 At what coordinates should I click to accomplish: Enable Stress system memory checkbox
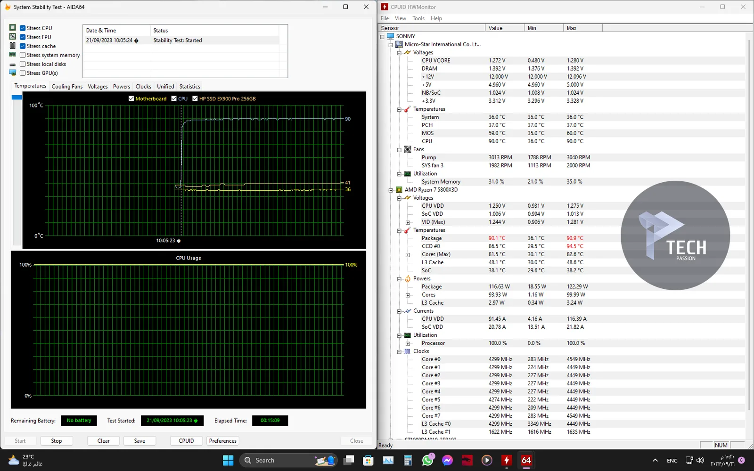(x=23, y=55)
